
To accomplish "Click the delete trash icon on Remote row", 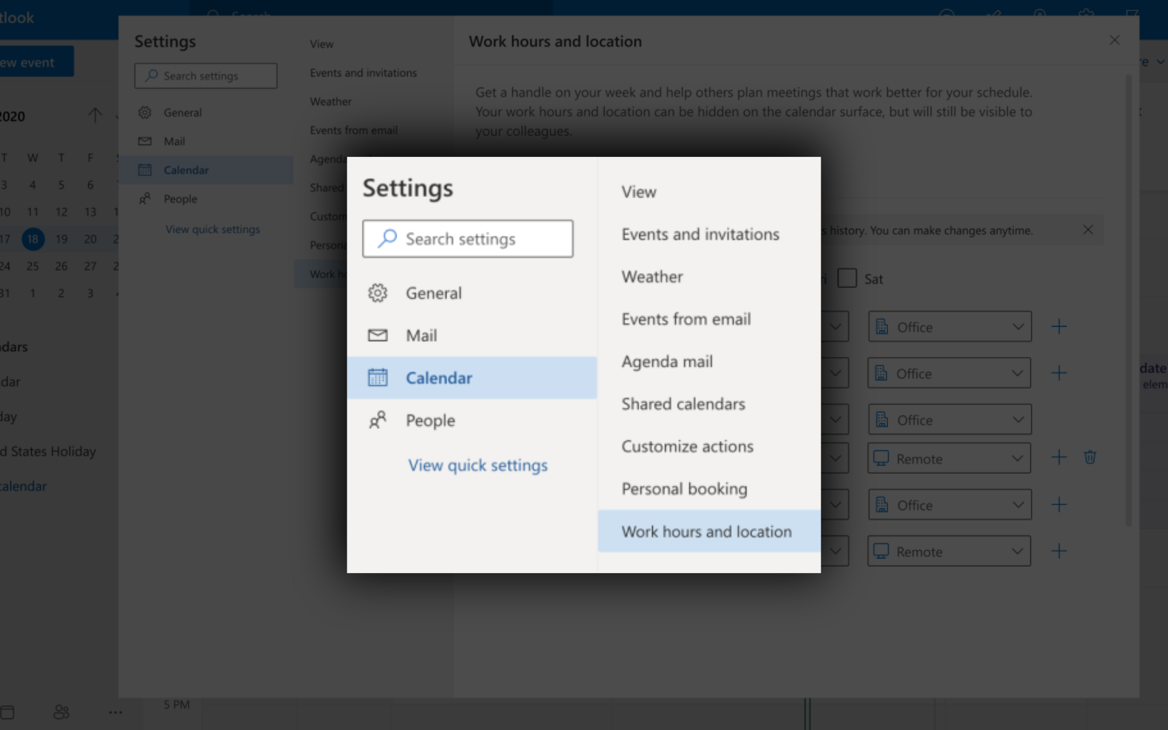I will tap(1090, 457).
